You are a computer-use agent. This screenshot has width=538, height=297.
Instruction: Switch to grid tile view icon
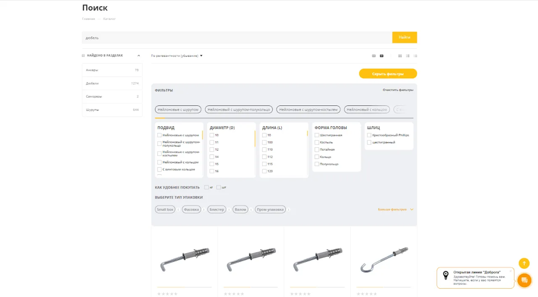[400, 56]
